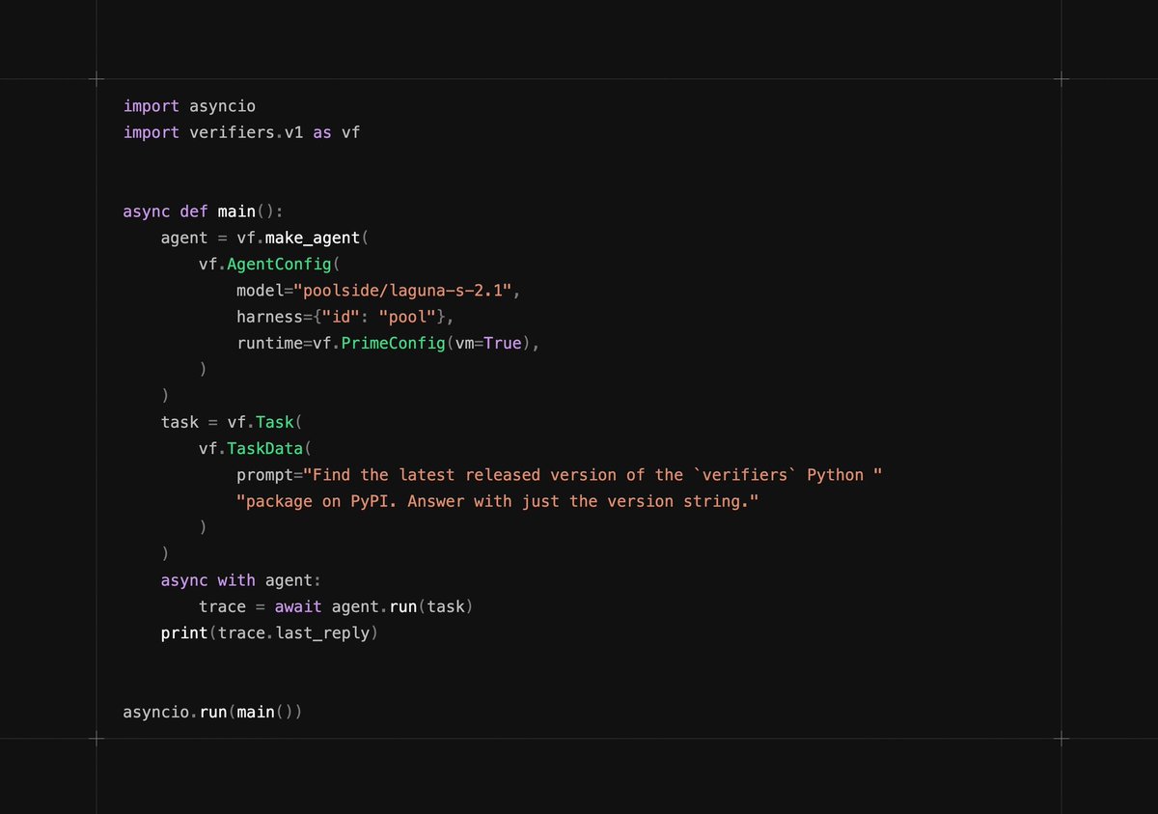Click the 'async with agent:' line
Screen dimensions: 1158x814
[241, 580]
